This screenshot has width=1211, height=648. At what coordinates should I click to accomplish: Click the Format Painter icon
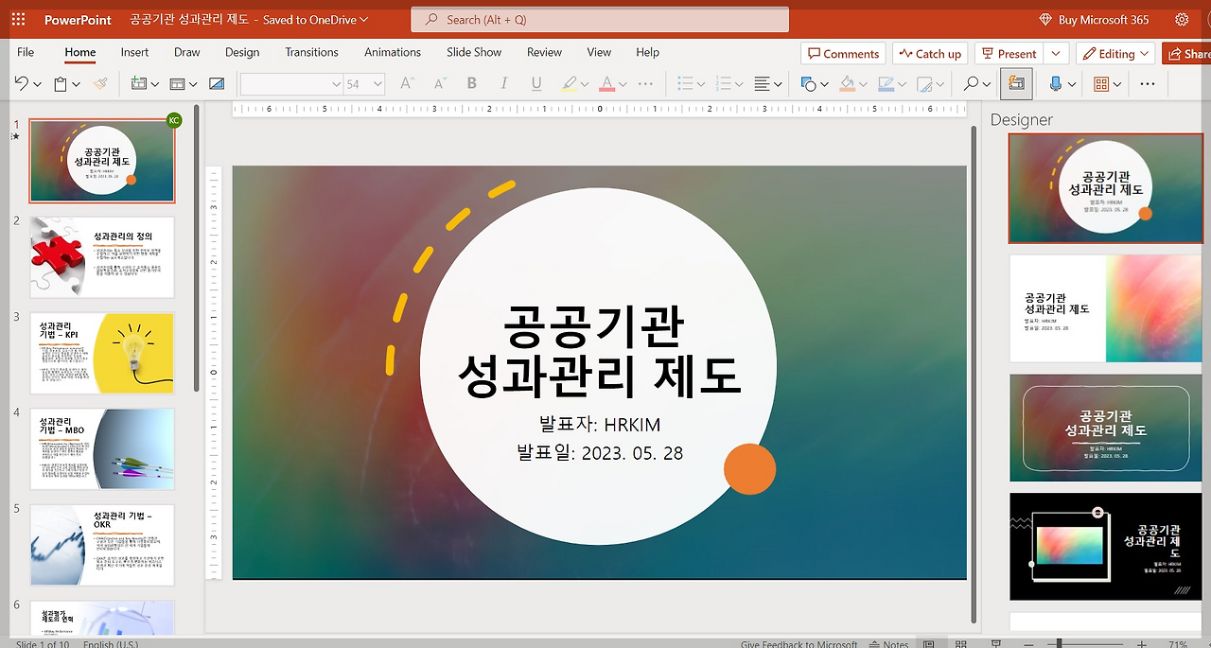coord(100,84)
